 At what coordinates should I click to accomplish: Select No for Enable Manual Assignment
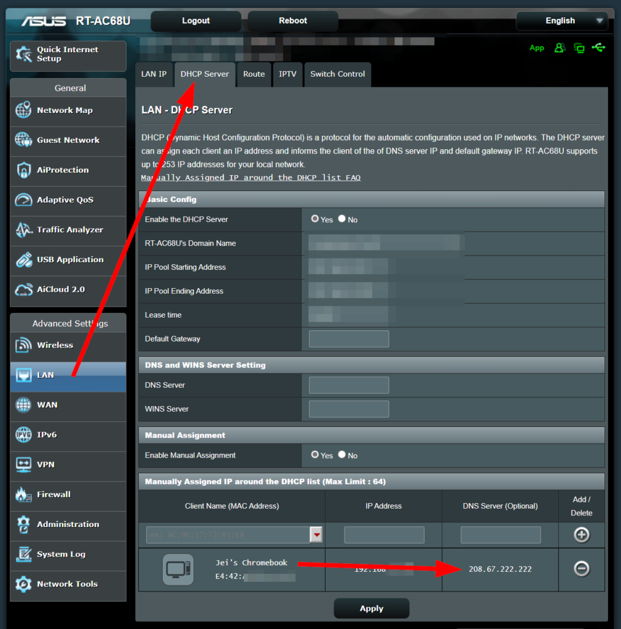[342, 455]
